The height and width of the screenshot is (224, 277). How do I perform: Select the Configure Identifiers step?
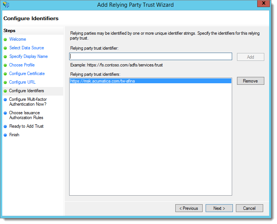tap(27, 91)
